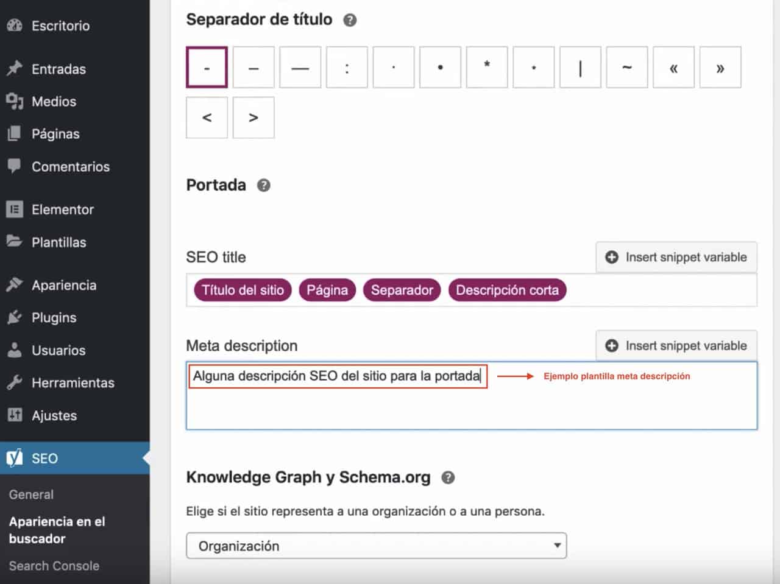Click the Ajustes sliders icon
The width and height of the screenshot is (780, 584).
[x=15, y=415]
